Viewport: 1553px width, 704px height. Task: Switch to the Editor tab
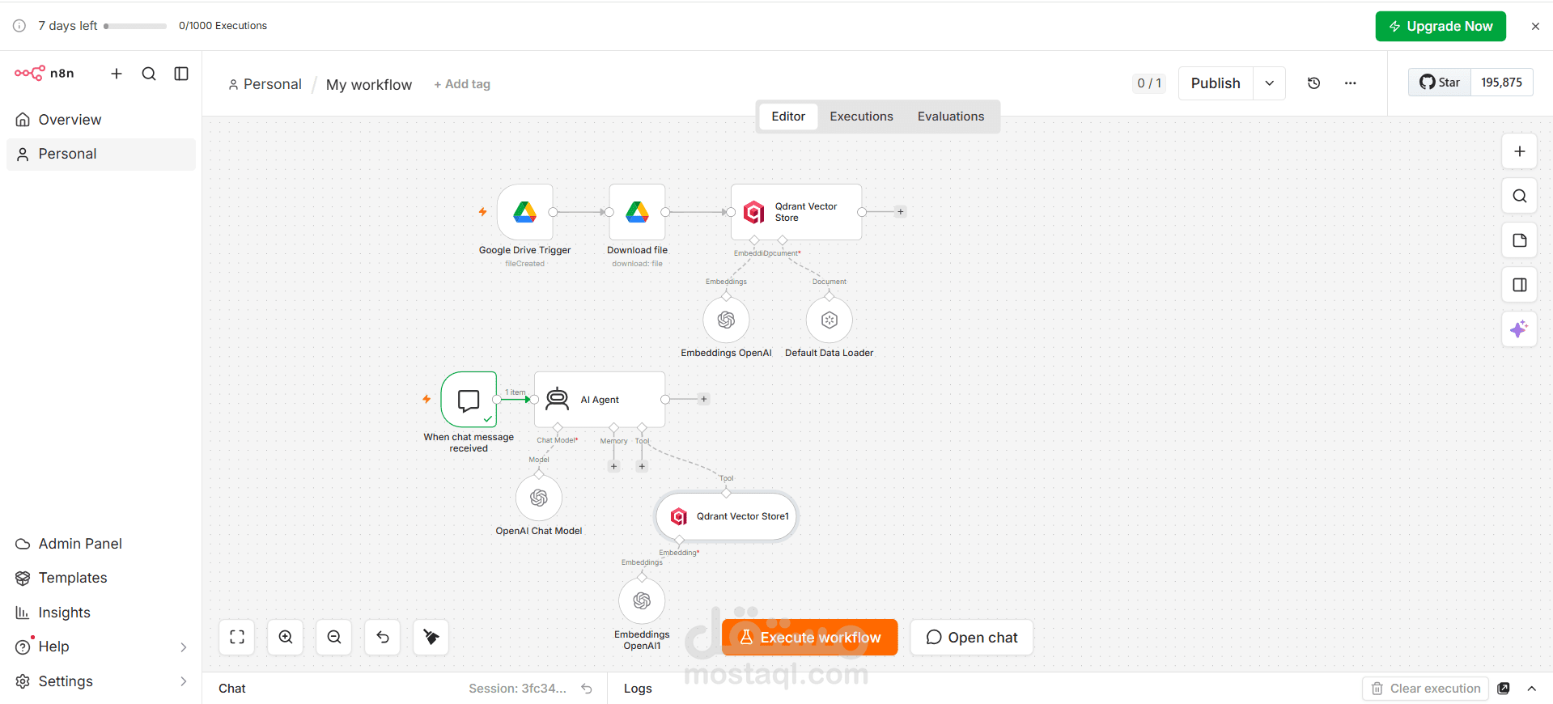788,117
